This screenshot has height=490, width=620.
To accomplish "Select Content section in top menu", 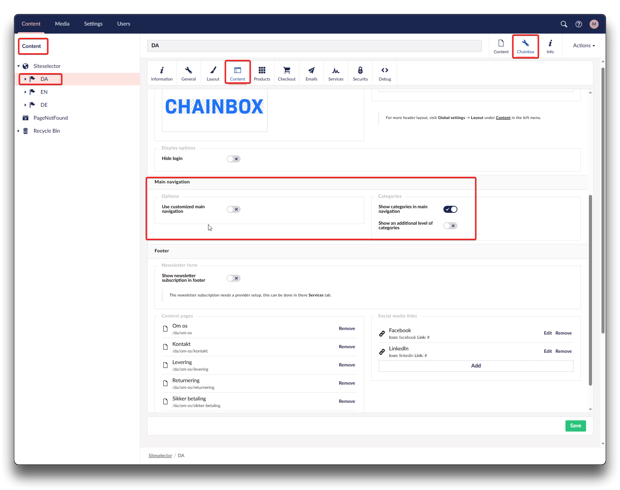I will click(x=31, y=24).
